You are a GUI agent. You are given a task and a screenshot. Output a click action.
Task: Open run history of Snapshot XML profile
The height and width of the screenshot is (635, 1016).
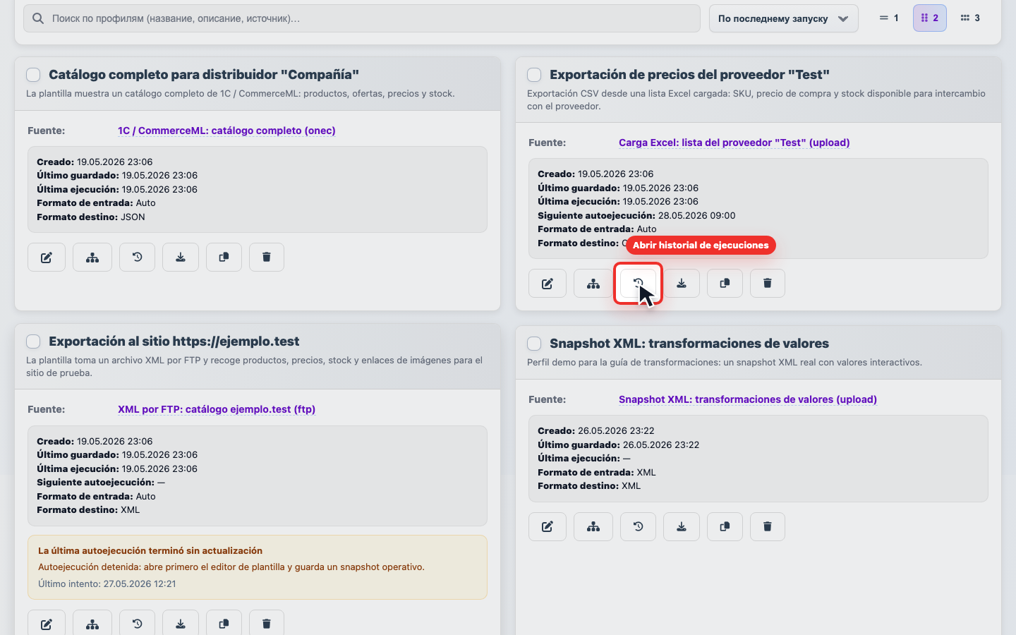[638, 526]
